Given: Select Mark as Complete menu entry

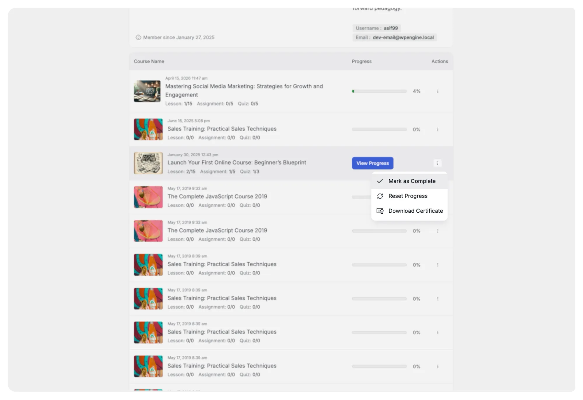Looking at the screenshot, I should coord(409,181).
